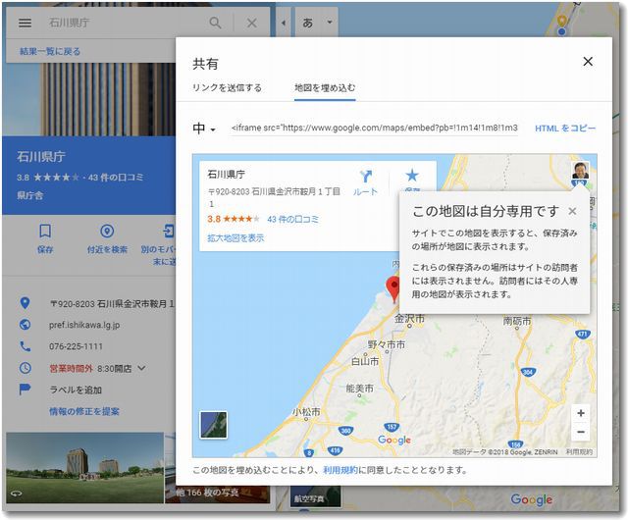Collapse side panel with left arrow
This screenshot has width=628, height=520.
click(x=284, y=23)
